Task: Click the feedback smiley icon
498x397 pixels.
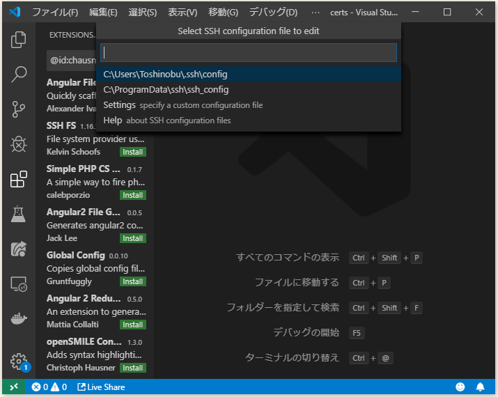Action: click(460, 387)
